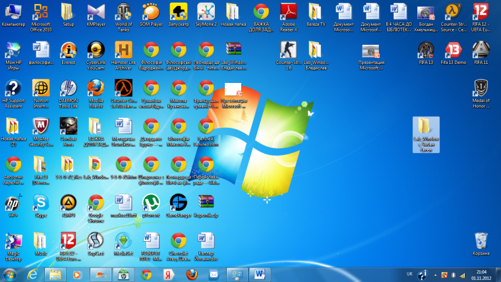Open GOM Player desktop icon

(x=151, y=12)
